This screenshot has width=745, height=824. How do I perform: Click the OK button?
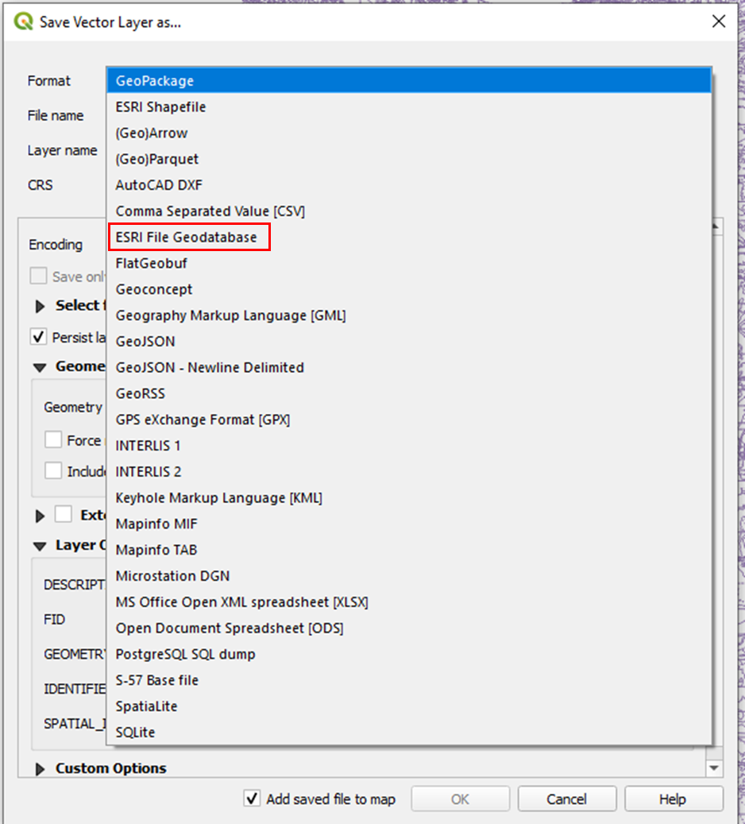click(460, 799)
